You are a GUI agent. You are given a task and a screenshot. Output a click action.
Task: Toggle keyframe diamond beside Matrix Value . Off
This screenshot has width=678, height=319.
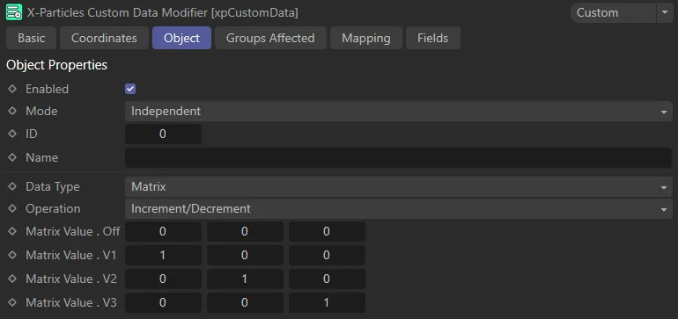12,231
